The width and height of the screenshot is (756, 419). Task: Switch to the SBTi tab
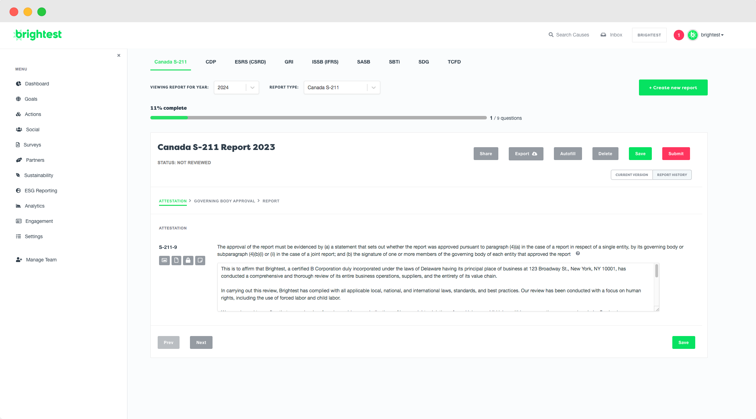click(x=394, y=62)
